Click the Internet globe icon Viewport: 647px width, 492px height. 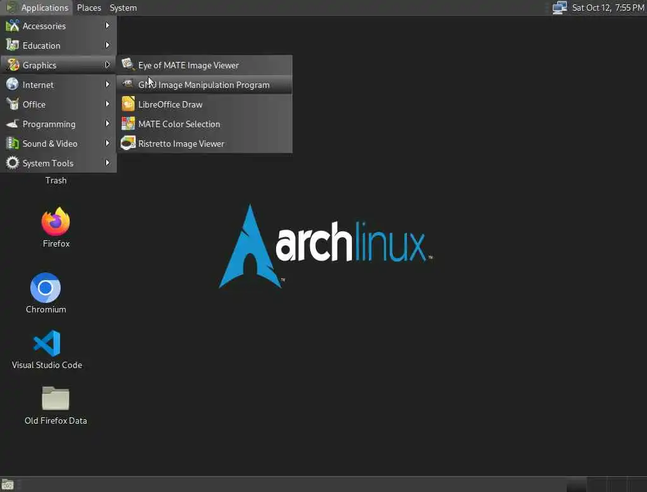tap(13, 84)
